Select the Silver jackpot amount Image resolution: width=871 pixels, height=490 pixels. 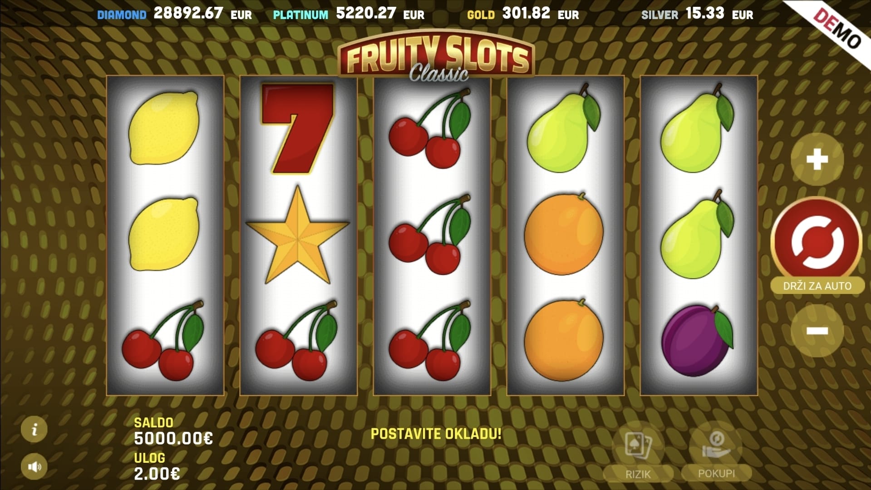click(705, 13)
